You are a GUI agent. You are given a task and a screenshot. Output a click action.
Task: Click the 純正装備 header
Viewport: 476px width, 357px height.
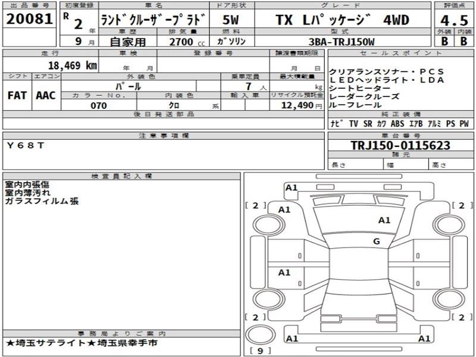click(x=400, y=114)
